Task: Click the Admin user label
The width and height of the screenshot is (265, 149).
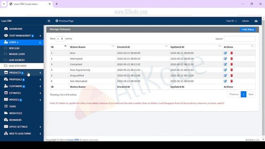Action: (x=246, y=21)
